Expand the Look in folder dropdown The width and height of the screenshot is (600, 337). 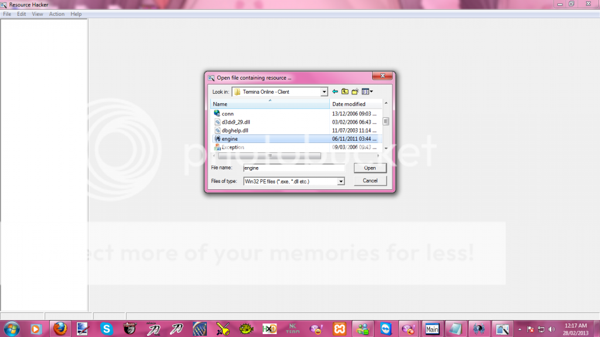[324, 92]
